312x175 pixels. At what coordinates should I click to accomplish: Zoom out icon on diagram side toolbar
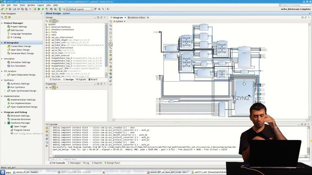[x=111, y=29]
